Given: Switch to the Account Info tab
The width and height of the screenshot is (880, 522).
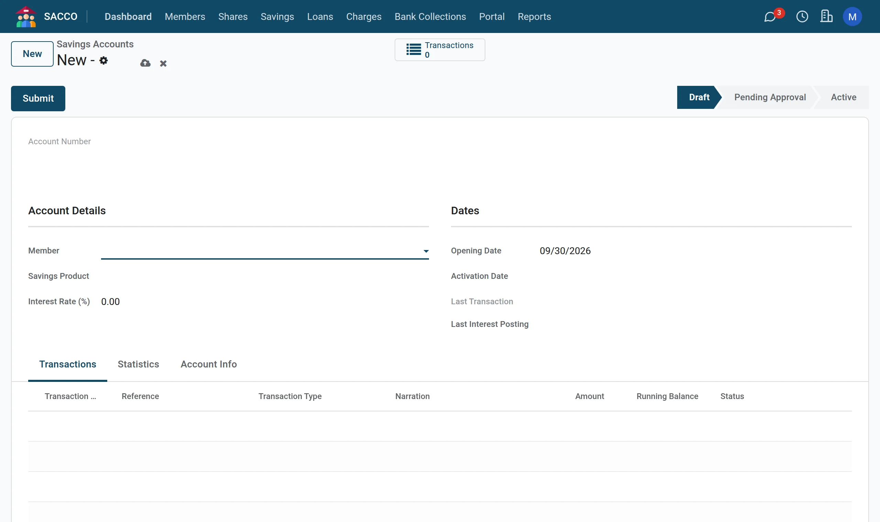Looking at the screenshot, I should (x=209, y=364).
